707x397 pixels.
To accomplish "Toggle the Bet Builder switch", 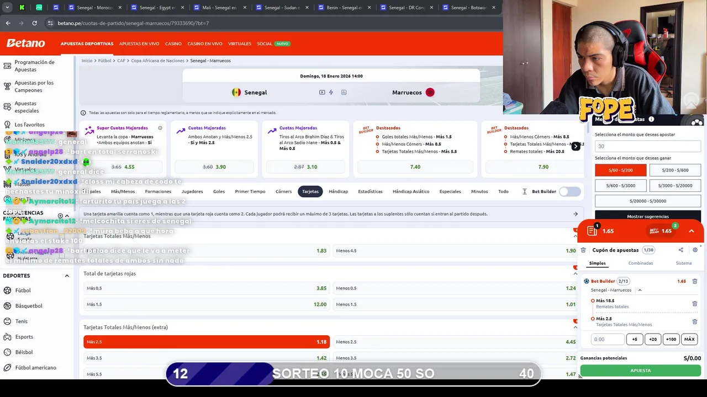I will point(569,191).
